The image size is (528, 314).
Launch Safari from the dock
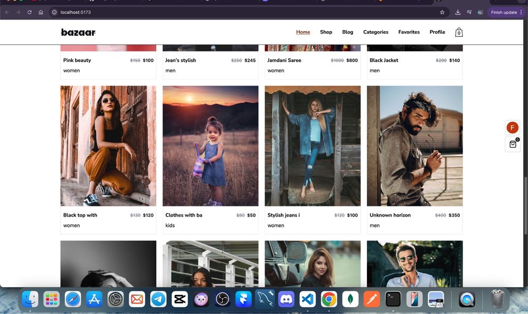tap(73, 299)
